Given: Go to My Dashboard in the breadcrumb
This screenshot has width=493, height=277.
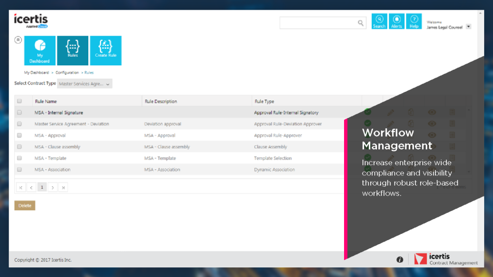Looking at the screenshot, I should (x=36, y=73).
